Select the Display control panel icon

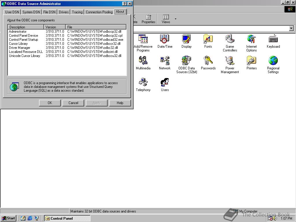click(186, 41)
